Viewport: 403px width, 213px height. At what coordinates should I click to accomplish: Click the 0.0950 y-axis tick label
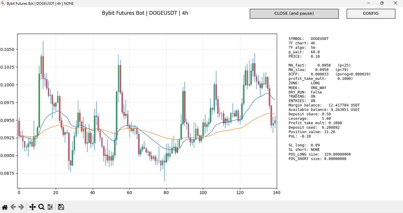[8, 120]
